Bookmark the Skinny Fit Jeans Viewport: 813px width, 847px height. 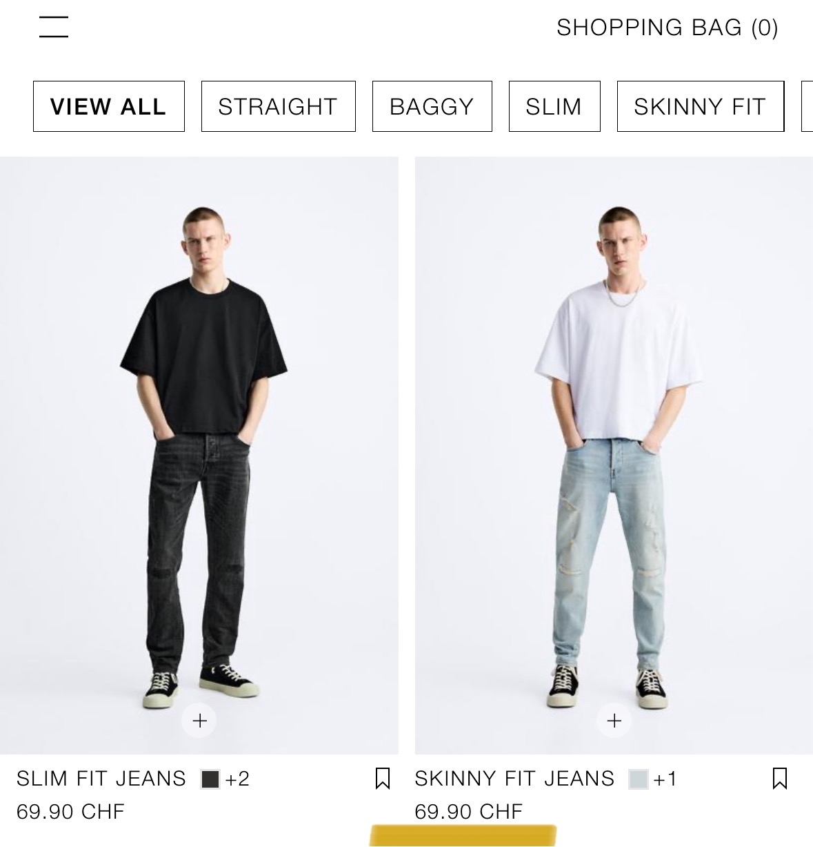tap(780, 779)
